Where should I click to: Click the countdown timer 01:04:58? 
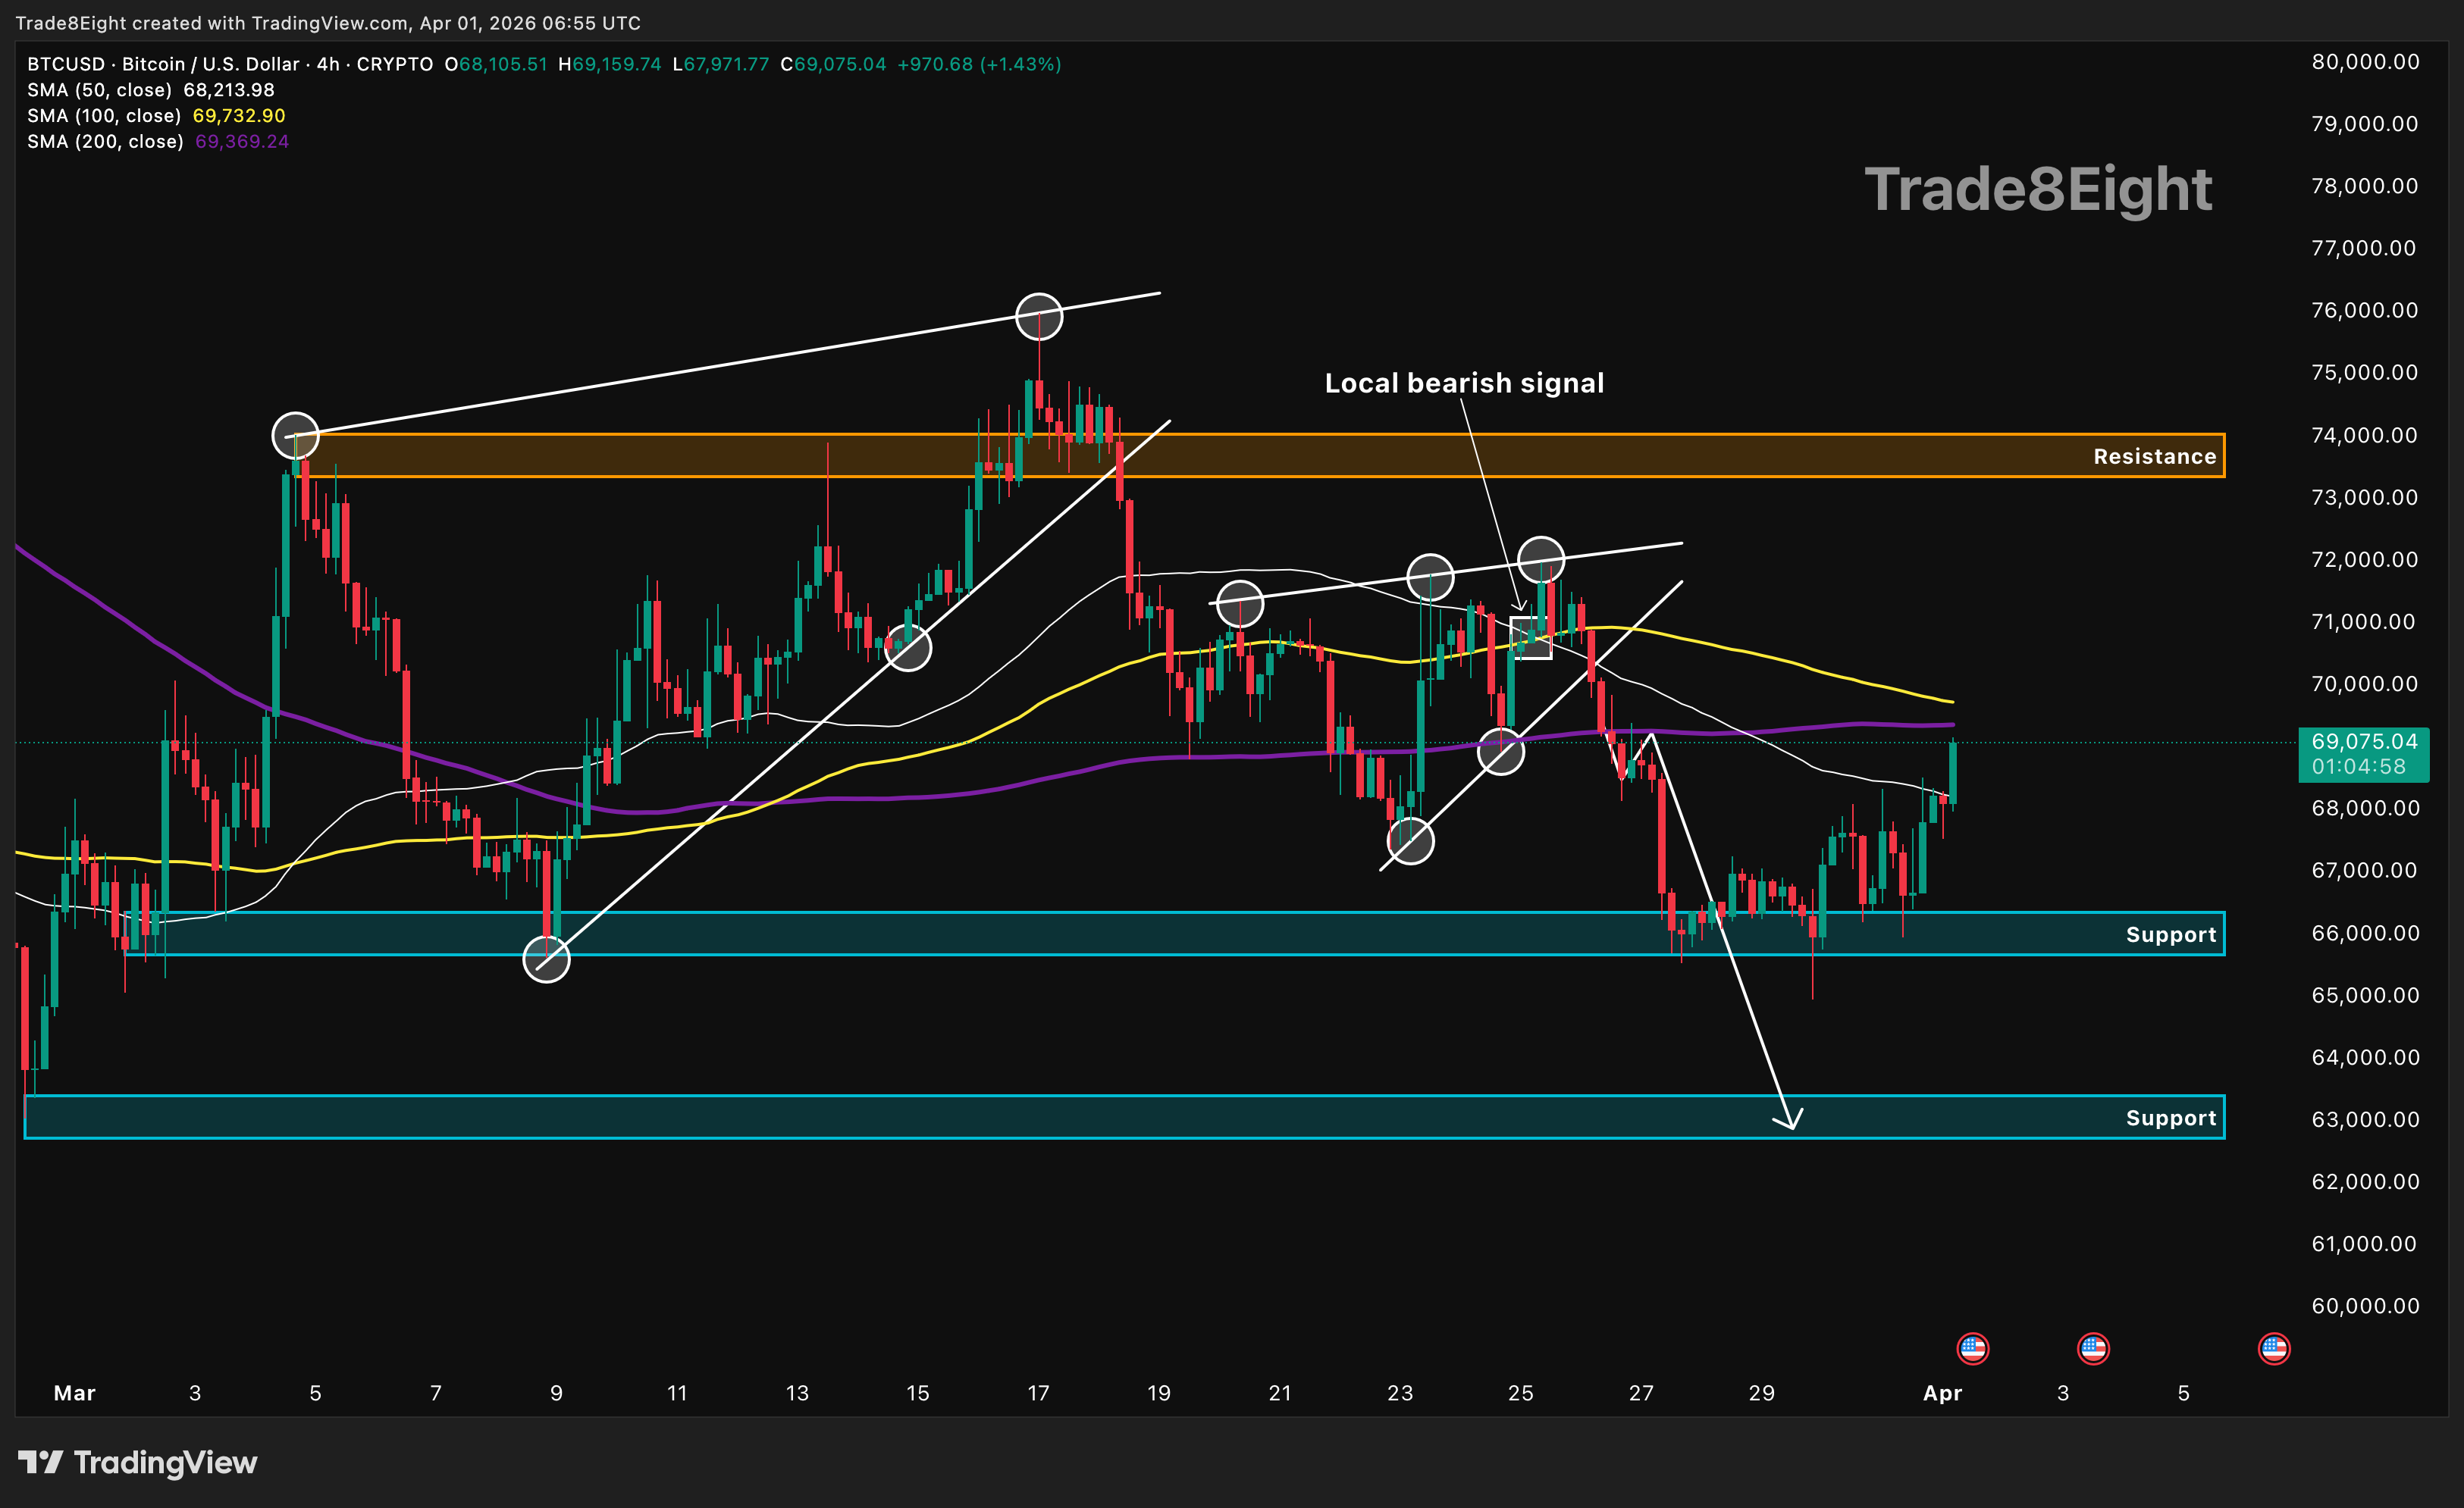click(2358, 766)
